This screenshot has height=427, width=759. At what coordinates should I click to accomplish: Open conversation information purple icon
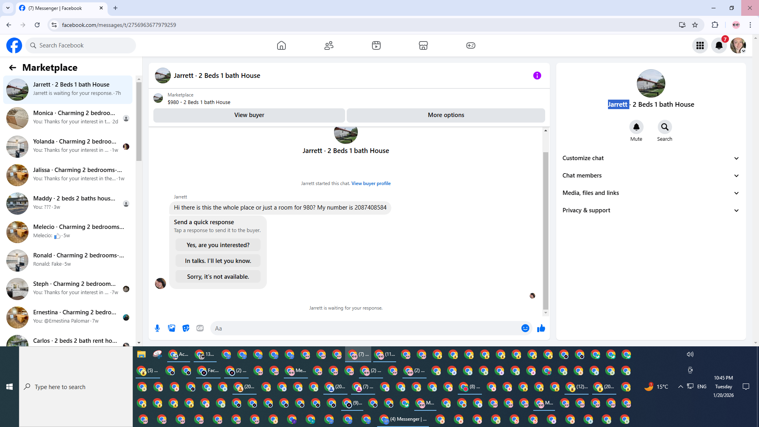click(537, 76)
